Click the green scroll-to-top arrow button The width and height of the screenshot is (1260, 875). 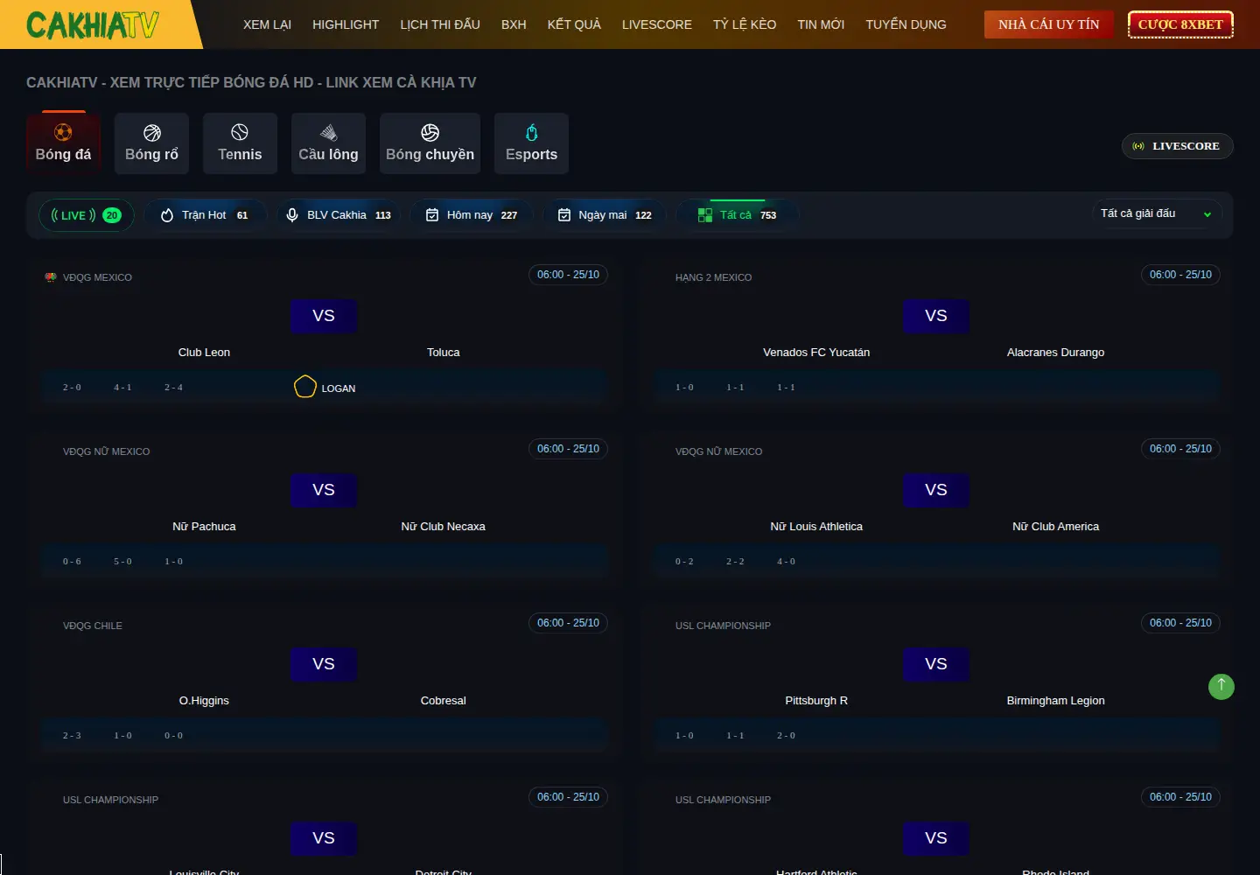pos(1221,686)
